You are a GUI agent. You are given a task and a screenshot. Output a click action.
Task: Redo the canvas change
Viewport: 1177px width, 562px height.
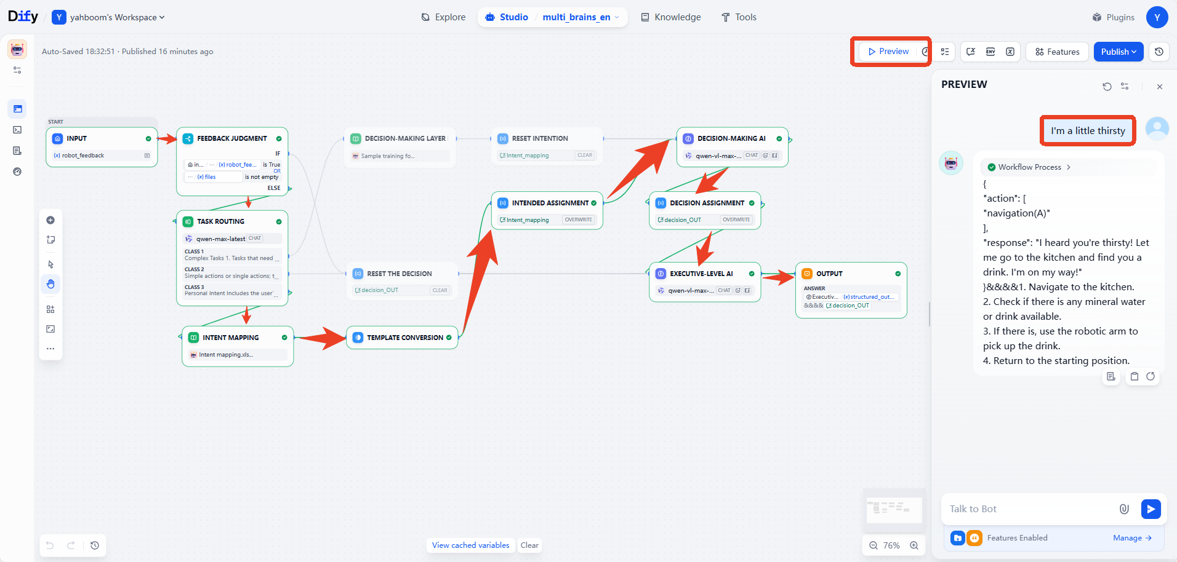click(71, 545)
